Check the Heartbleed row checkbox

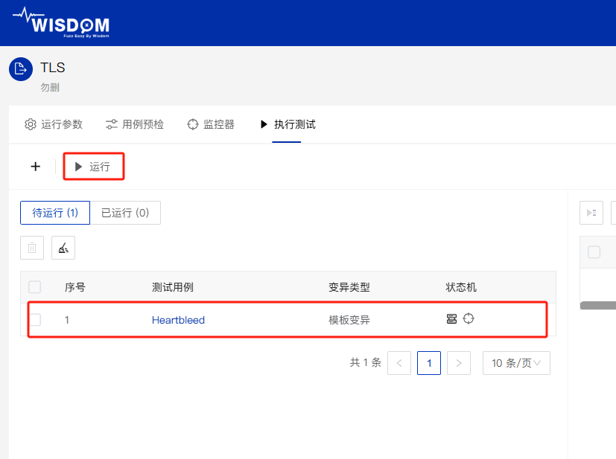pyautogui.click(x=35, y=320)
